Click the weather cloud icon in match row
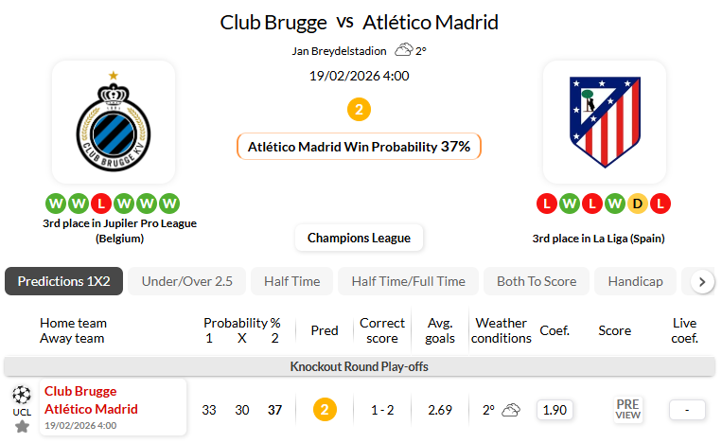722x443 pixels. [511, 410]
